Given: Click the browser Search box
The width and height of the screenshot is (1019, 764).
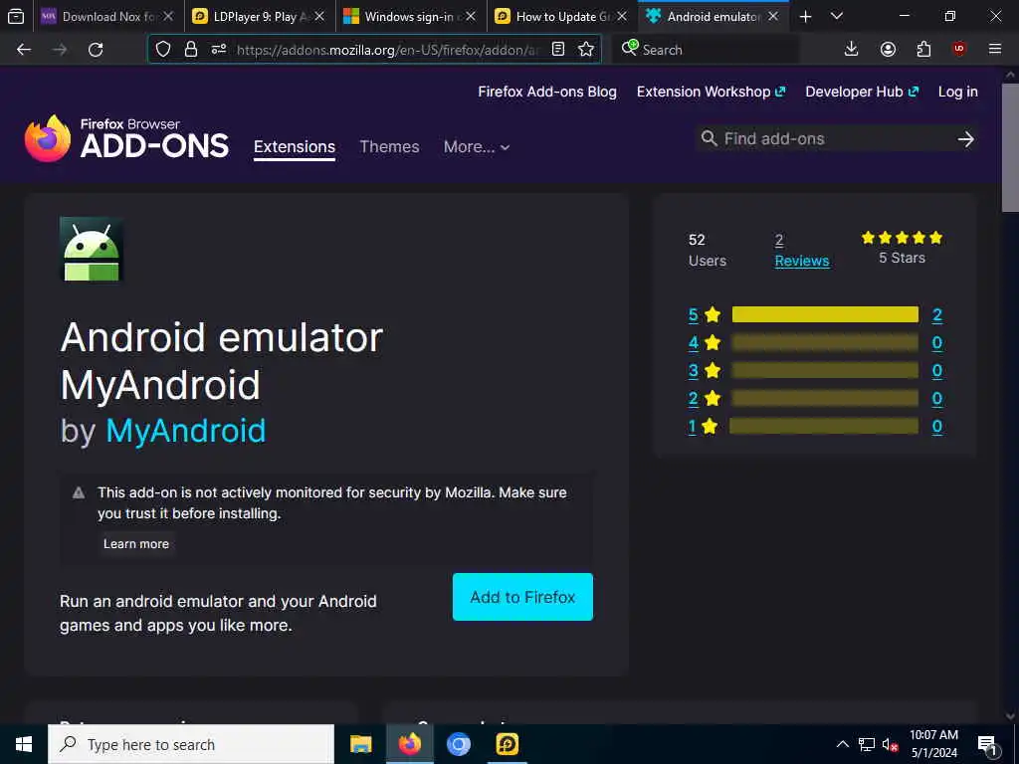Looking at the screenshot, I should tap(706, 50).
